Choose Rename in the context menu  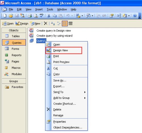pos(66,115)
